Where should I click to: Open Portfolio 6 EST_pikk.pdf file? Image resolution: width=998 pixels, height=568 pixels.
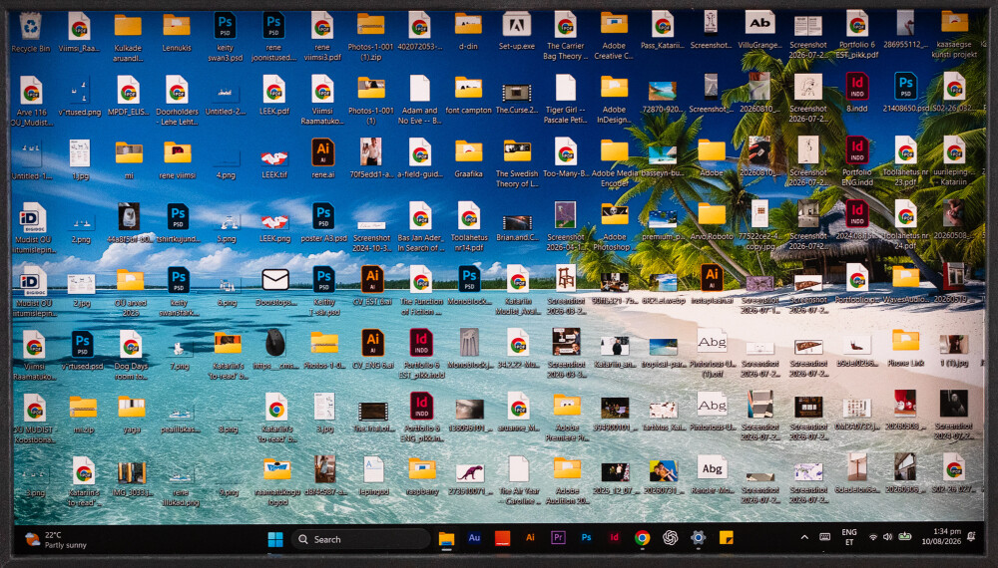[x=856, y=25]
